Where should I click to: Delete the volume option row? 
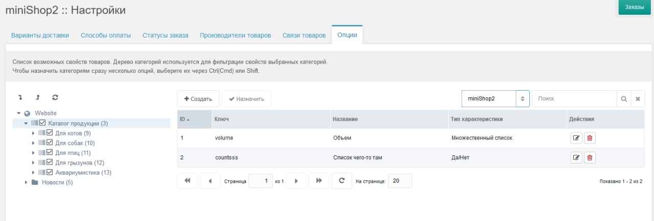click(590, 138)
